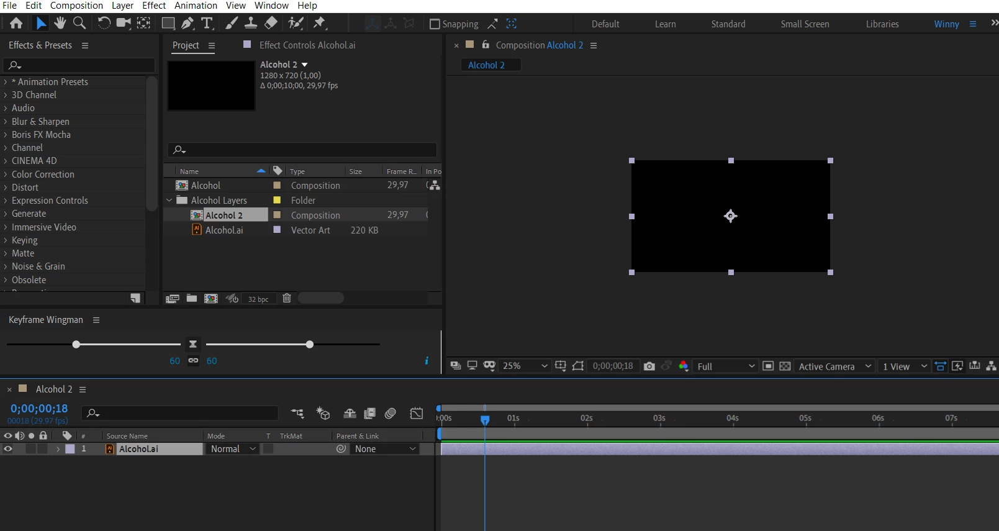Click the purple label swatch of Alcohol.ai layer

click(70, 449)
